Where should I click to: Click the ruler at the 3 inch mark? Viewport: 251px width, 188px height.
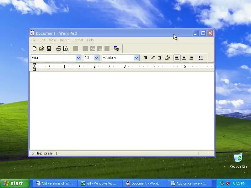click(125, 66)
